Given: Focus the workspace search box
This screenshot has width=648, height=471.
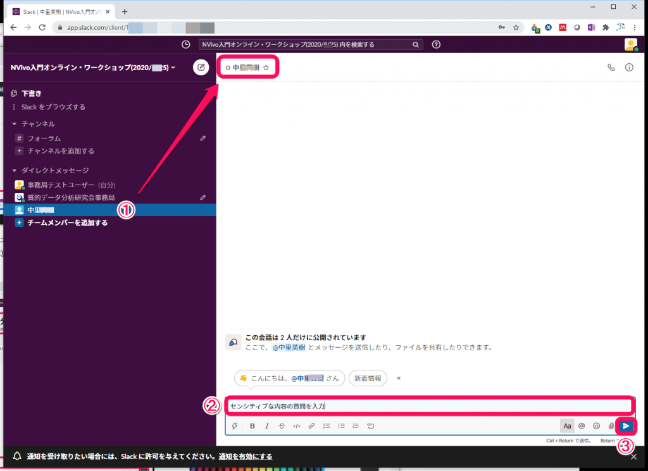Looking at the screenshot, I should tap(311, 45).
